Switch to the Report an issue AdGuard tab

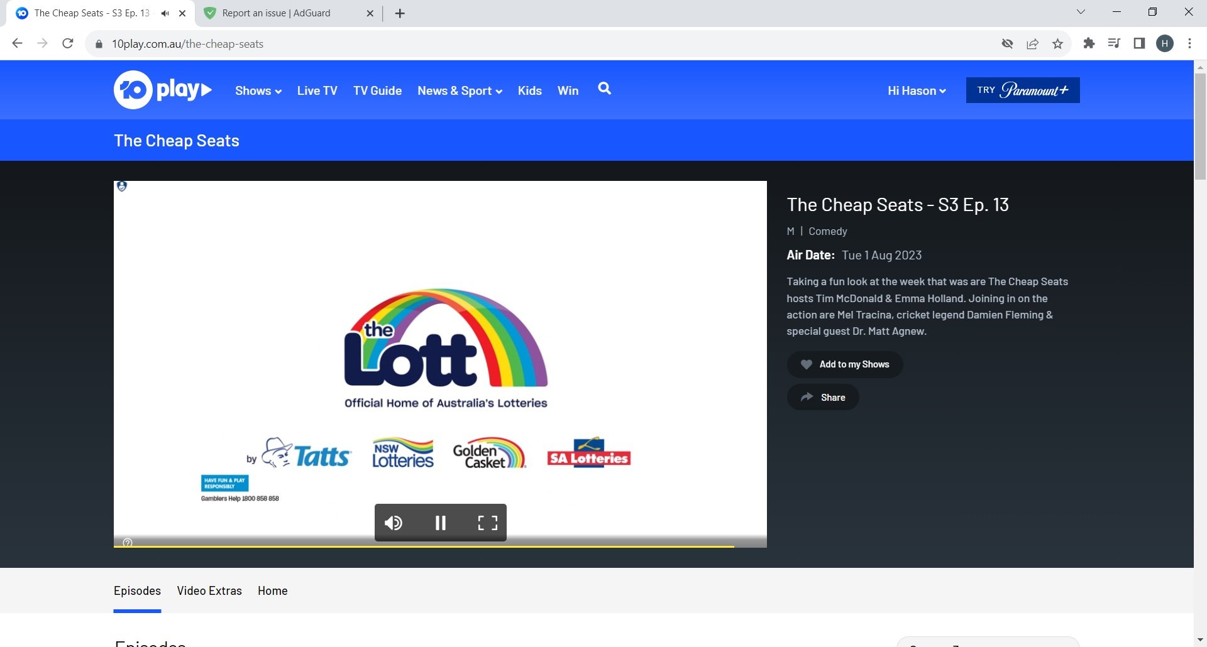277,13
